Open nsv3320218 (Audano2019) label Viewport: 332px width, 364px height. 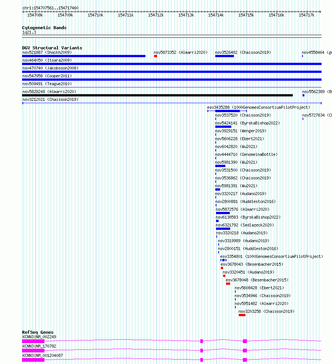tap(242, 233)
